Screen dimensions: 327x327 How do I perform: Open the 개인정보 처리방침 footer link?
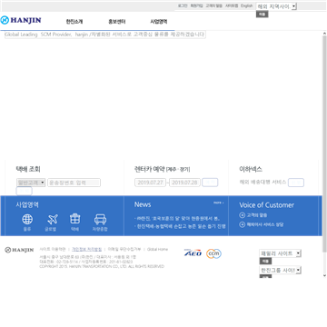coord(86,249)
